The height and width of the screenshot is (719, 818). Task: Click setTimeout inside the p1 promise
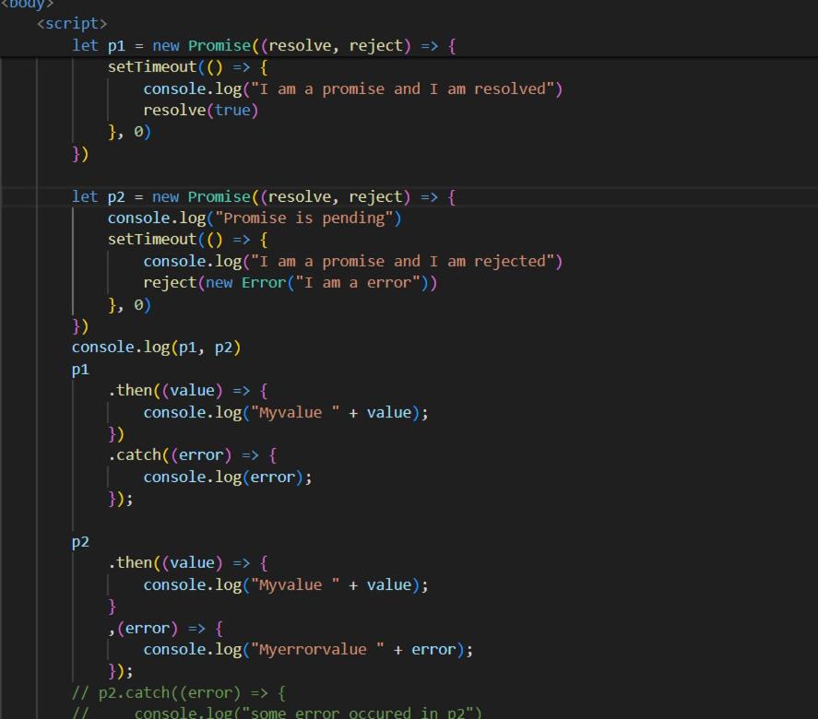click(152, 67)
